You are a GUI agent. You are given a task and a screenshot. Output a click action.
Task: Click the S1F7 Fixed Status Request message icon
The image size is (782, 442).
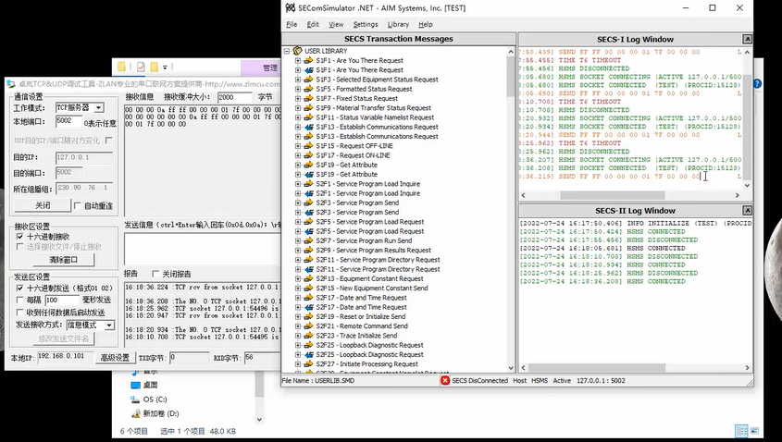(309, 98)
